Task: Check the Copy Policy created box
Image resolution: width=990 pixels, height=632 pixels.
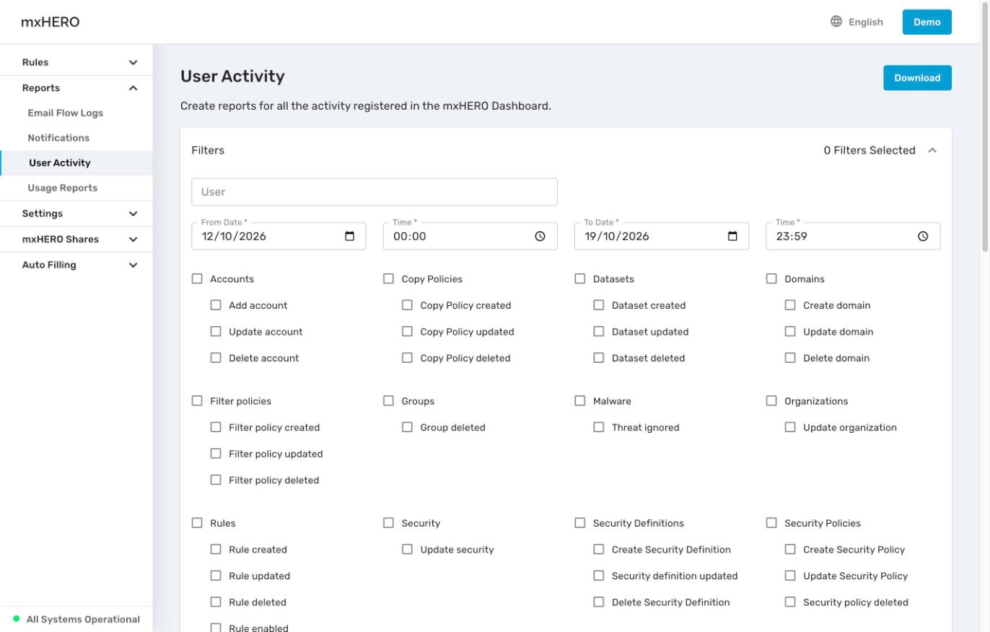Action: pyautogui.click(x=407, y=305)
